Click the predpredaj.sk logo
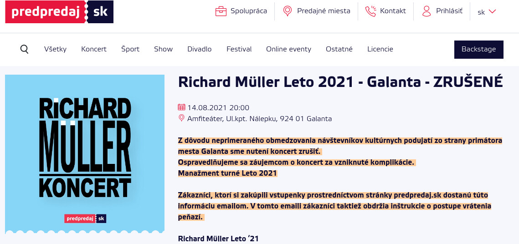519x244 pixels. 59,12
